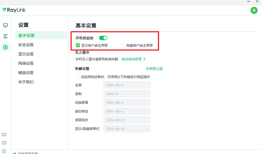Viewport: 262px width, 154px height.
Task: Enable the 远控其他设备时 hotkey checkbox
Action: pyautogui.click(x=78, y=77)
